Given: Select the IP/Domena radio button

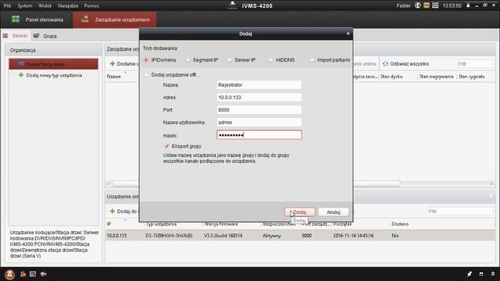Looking at the screenshot, I should (x=146, y=60).
